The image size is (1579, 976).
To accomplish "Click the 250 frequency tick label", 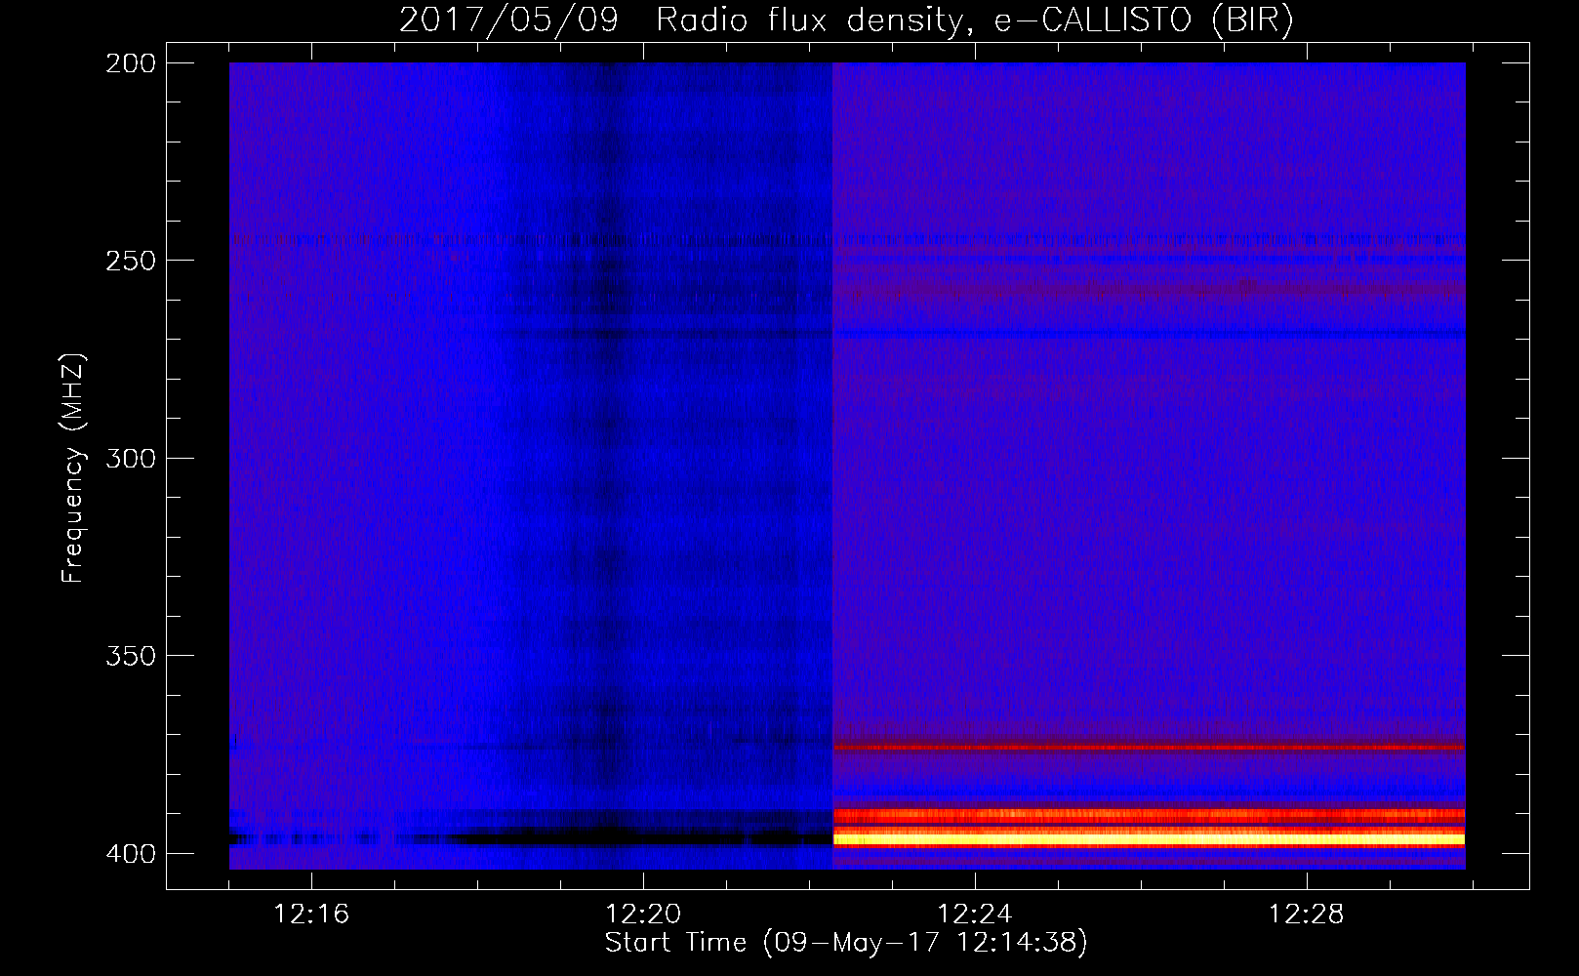I will 130,261.
